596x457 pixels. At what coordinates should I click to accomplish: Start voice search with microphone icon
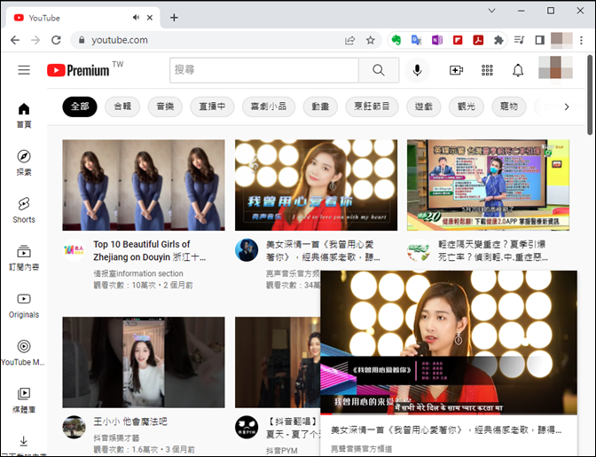[x=417, y=70]
